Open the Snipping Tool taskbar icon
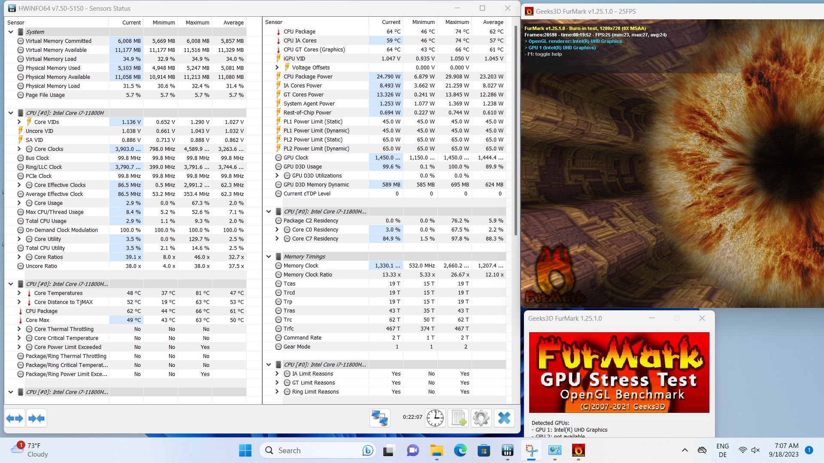824x463 pixels. [x=531, y=451]
